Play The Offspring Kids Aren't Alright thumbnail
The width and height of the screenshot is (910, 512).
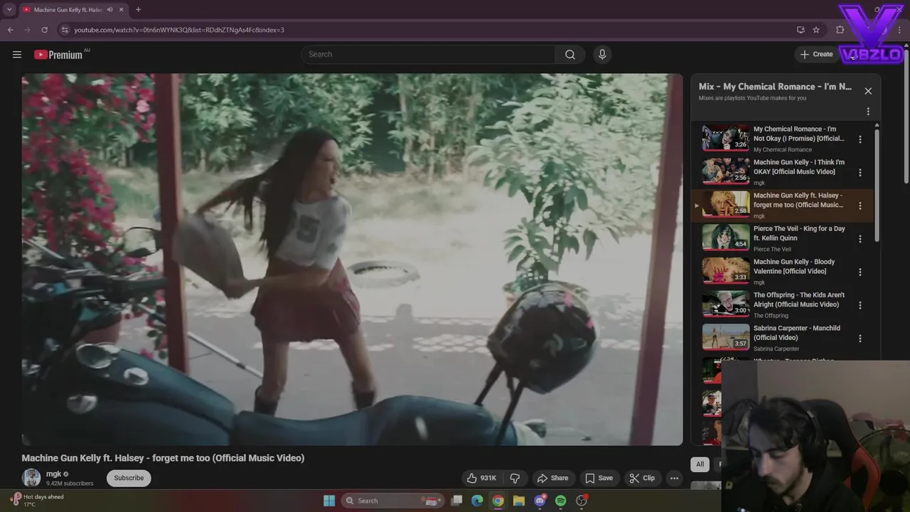tap(726, 304)
